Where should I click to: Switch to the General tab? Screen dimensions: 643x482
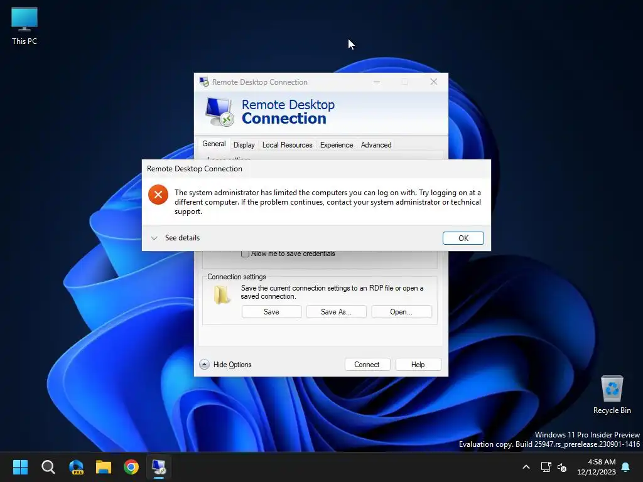(x=213, y=144)
